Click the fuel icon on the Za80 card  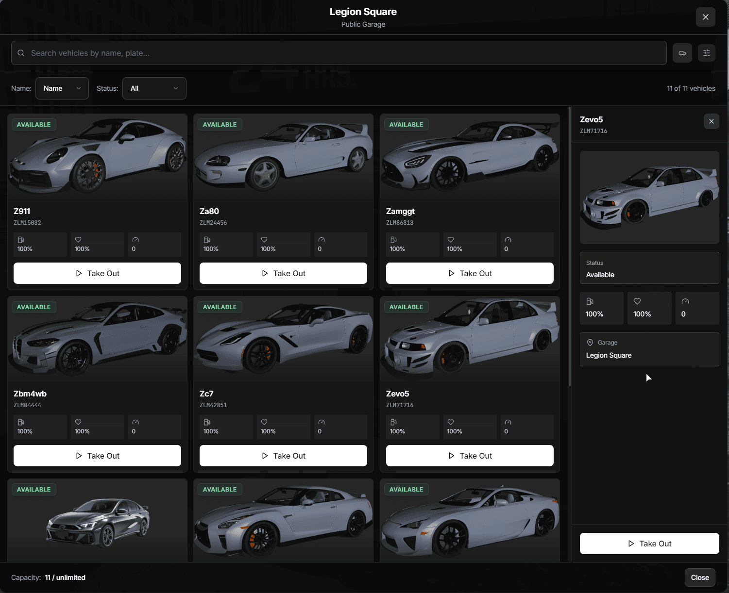(x=207, y=240)
